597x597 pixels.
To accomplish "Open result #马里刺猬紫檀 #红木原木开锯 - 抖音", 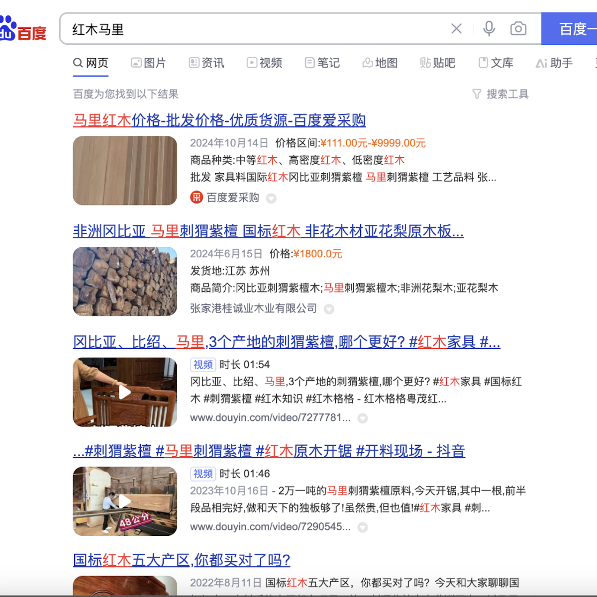I will pos(269,451).
